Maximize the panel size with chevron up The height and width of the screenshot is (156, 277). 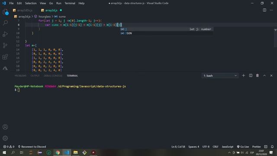click(x=264, y=75)
